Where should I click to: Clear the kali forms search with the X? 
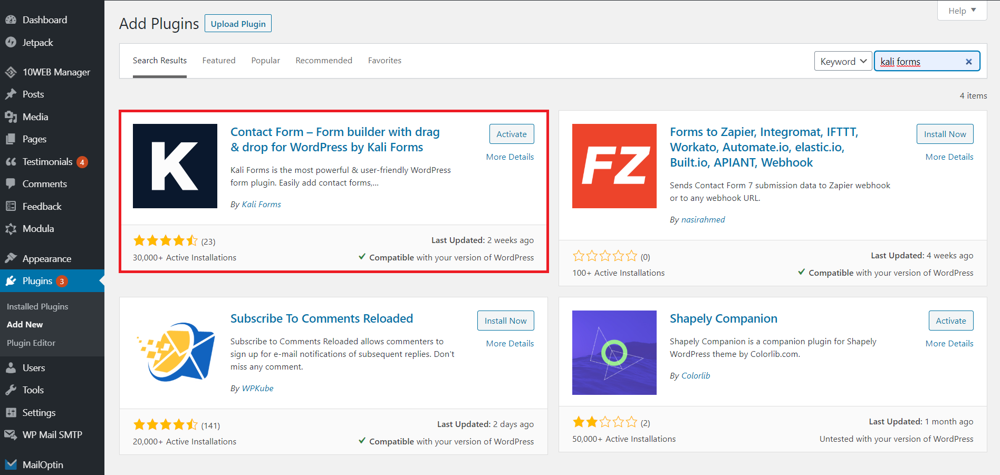click(969, 61)
